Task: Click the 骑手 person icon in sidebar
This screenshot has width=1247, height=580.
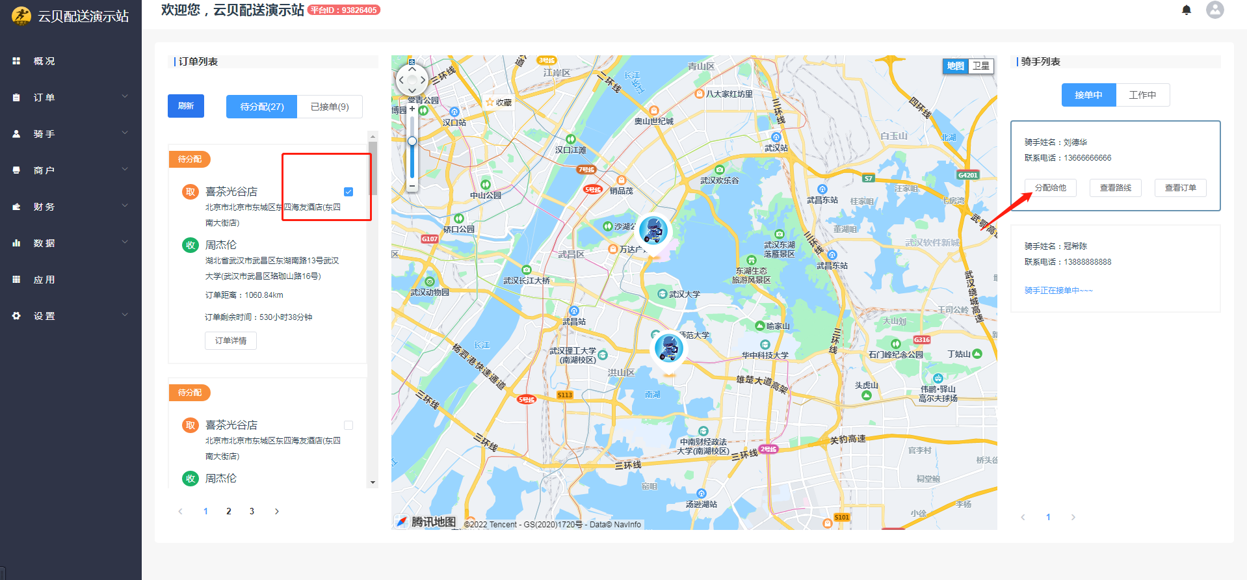Action: [16, 134]
